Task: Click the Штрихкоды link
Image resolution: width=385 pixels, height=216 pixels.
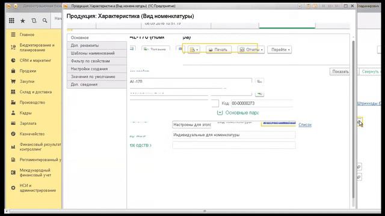Action: pyautogui.click(x=368, y=104)
